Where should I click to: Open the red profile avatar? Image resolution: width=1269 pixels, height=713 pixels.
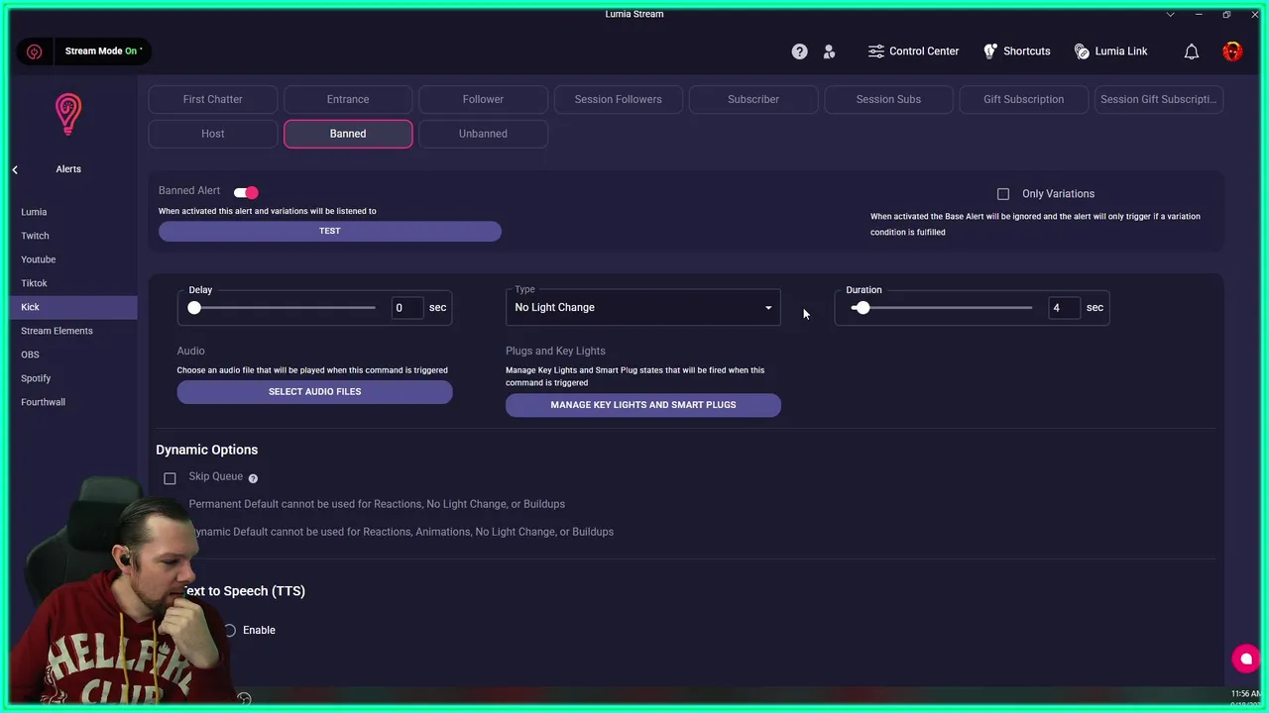click(x=1232, y=51)
